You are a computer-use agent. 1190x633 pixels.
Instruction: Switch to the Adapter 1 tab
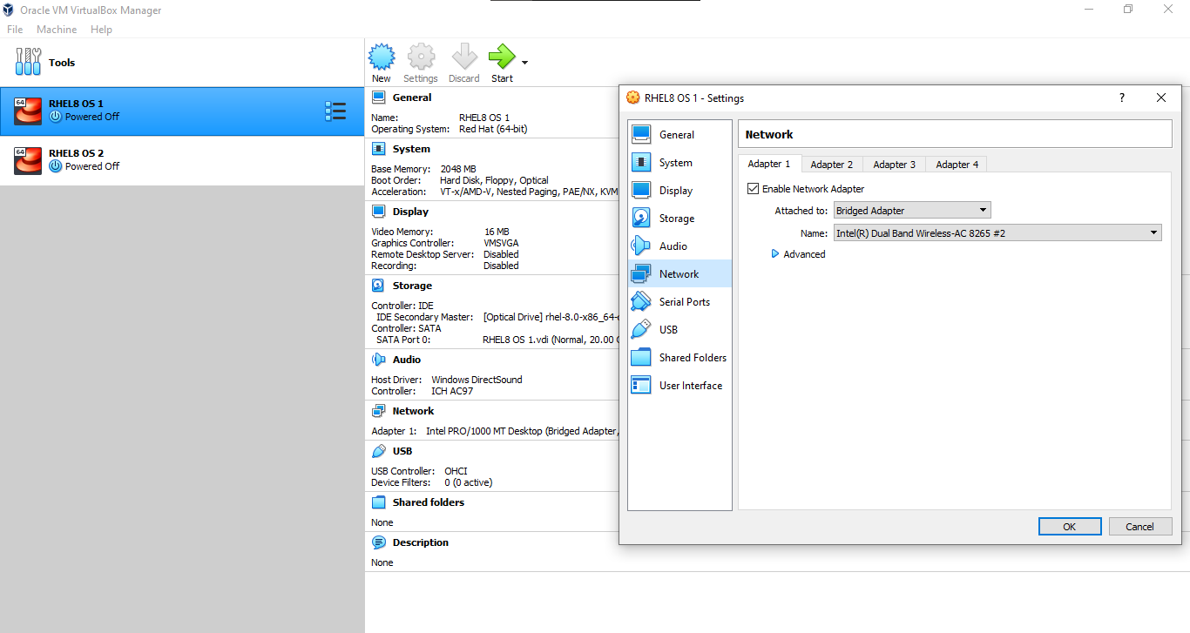pyautogui.click(x=769, y=164)
